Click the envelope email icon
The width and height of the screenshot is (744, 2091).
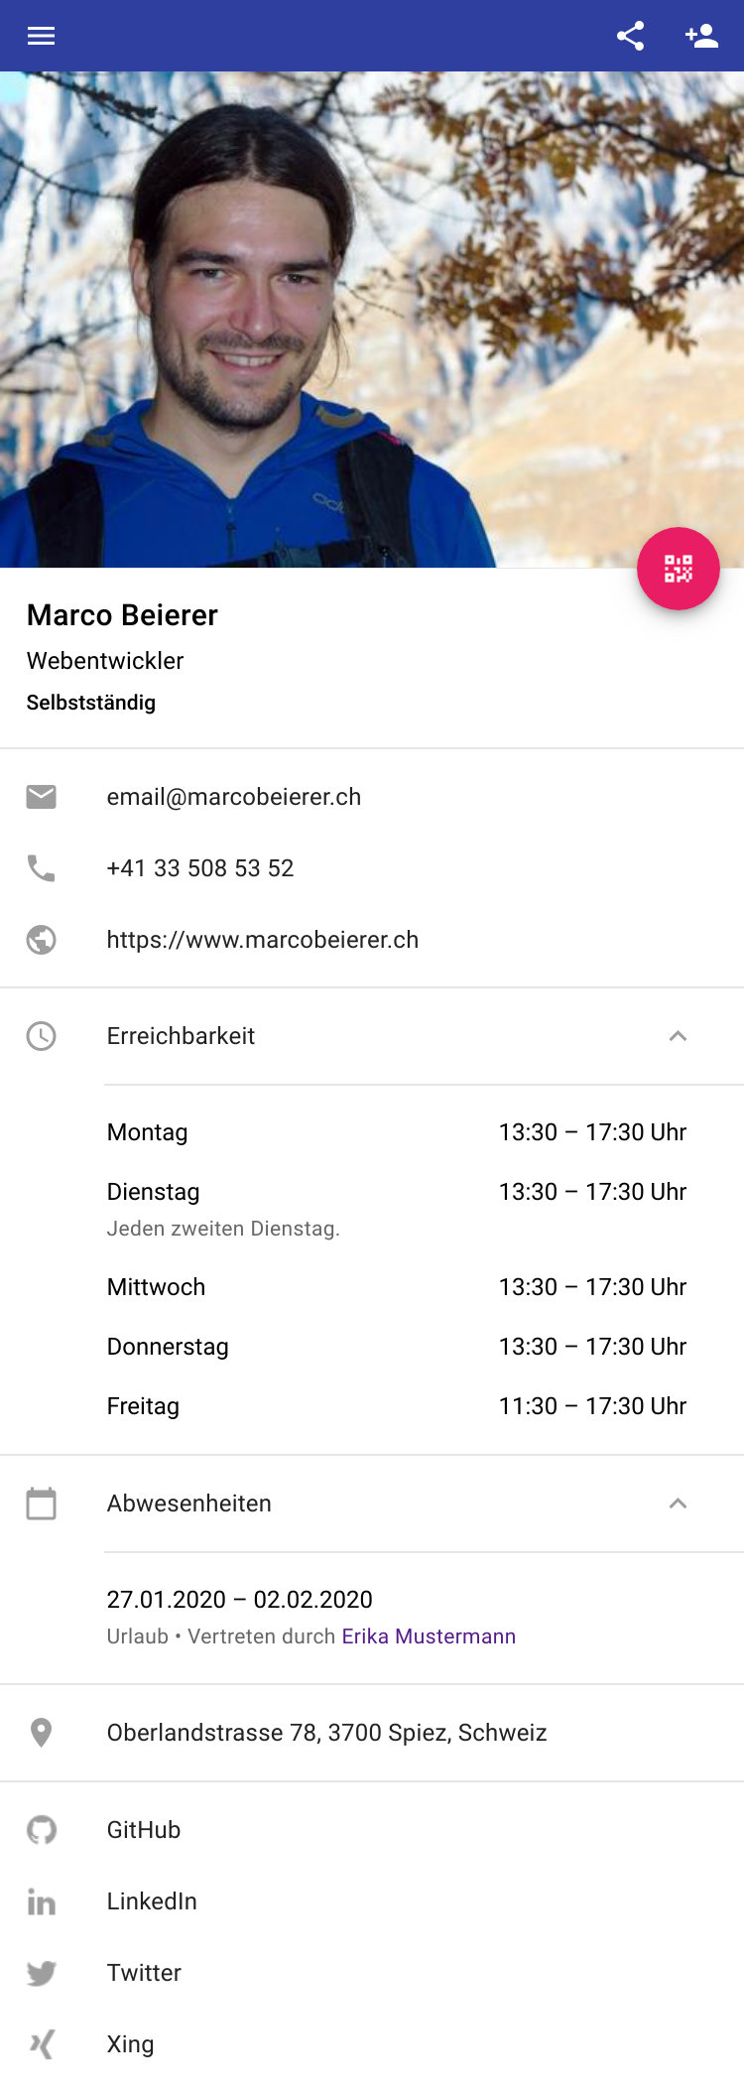point(41,797)
